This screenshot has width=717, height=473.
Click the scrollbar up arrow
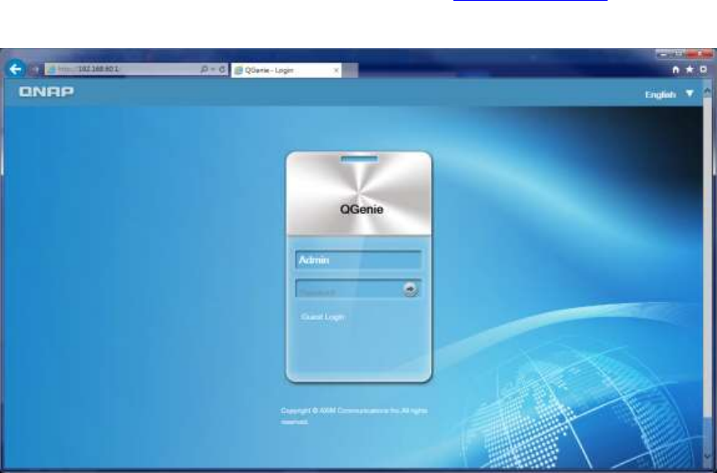click(x=708, y=91)
